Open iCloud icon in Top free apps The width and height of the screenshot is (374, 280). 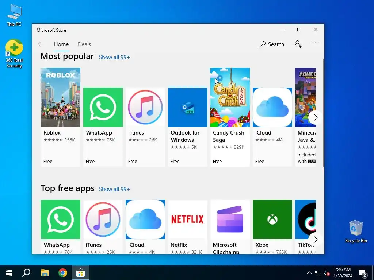coord(145,219)
